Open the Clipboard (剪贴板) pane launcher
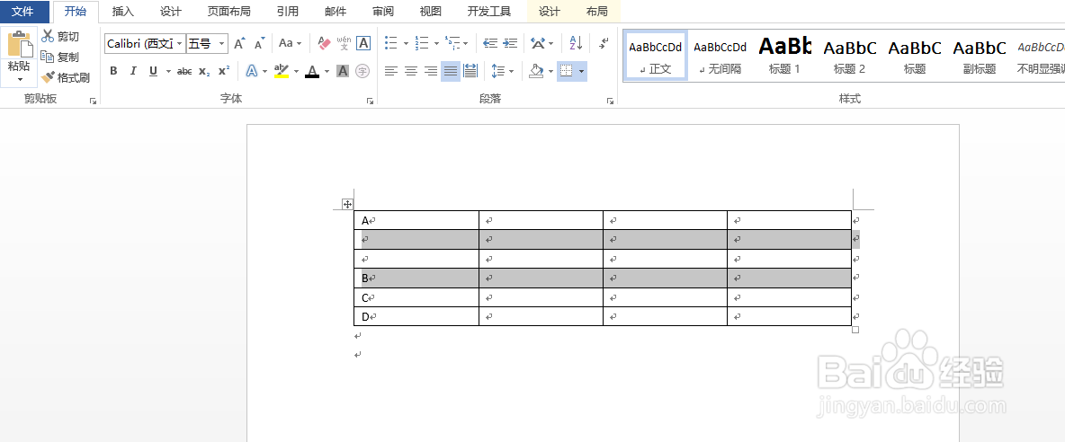The width and height of the screenshot is (1065, 442). [93, 101]
